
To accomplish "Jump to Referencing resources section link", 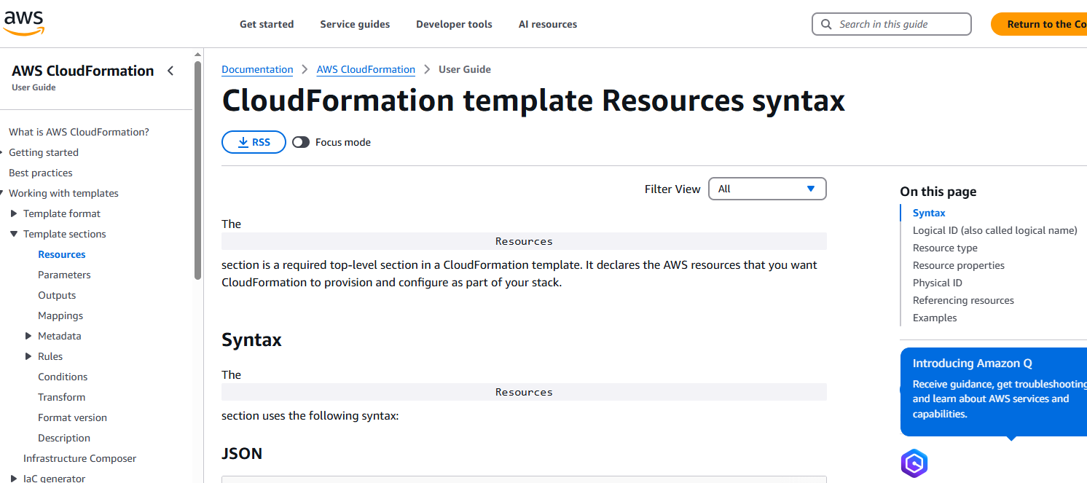I will 963,300.
